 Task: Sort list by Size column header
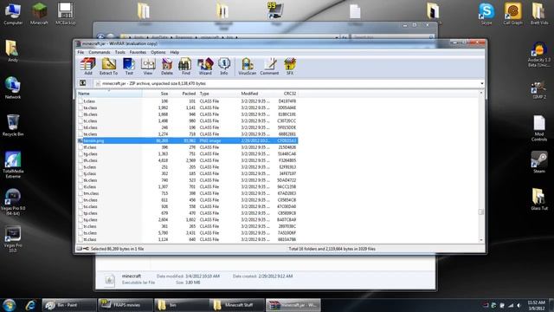pyautogui.click(x=156, y=94)
